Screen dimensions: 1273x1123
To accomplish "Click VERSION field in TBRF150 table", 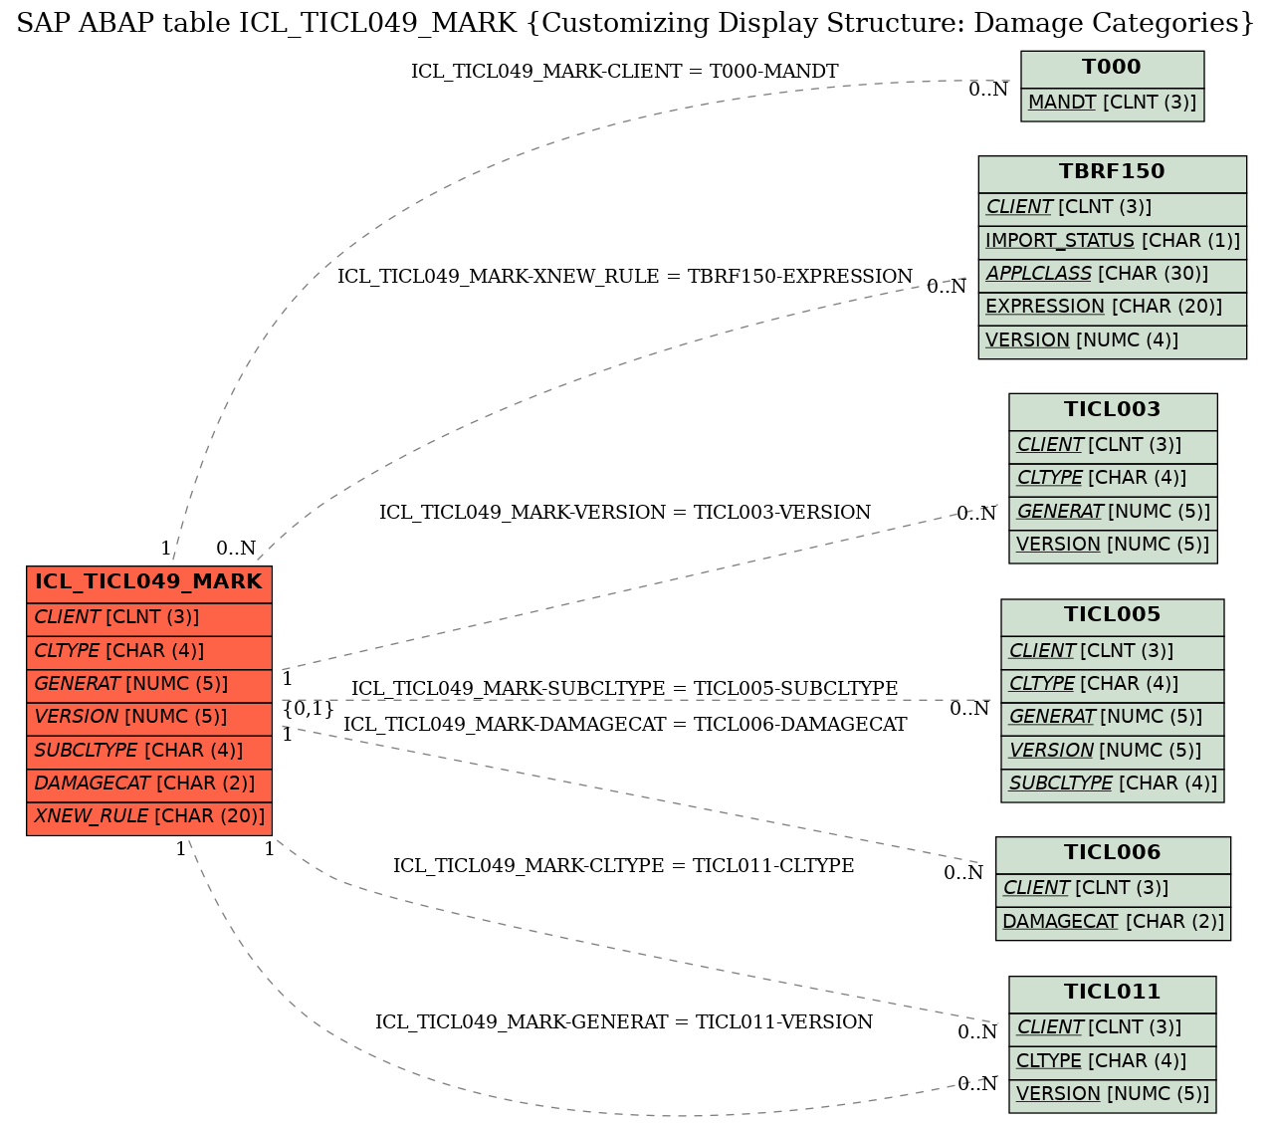I will coord(1112,341).
